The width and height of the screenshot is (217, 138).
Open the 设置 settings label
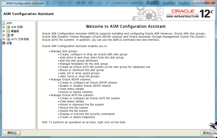pyautogui.click(x=9, y=43)
